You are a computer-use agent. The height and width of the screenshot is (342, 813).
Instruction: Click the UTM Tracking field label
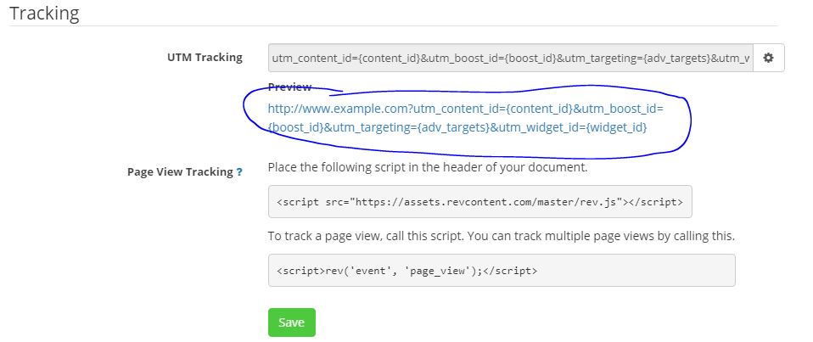(205, 58)
